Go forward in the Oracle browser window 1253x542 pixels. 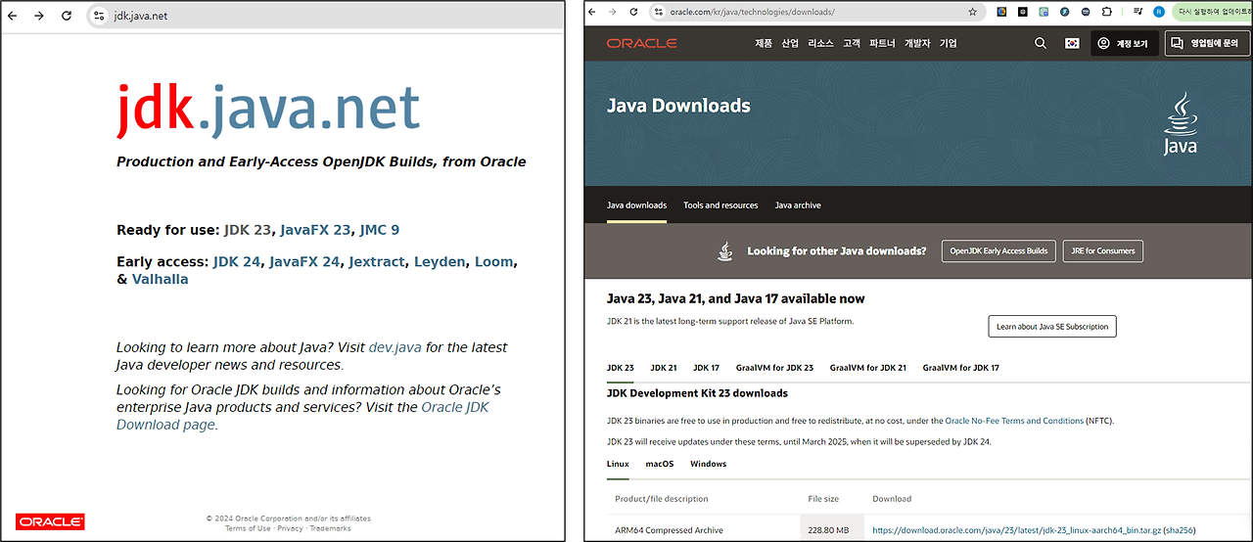613,12
